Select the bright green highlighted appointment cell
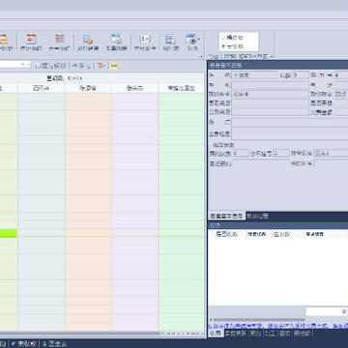348x348 pixels. pos(9,233)
